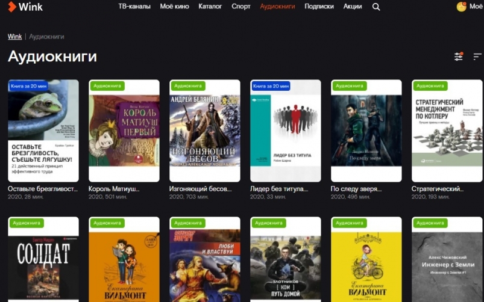This screenshot has height=302, width=484.
Task: Open the Инженер с Земли cover
Action: coord(447,259)
